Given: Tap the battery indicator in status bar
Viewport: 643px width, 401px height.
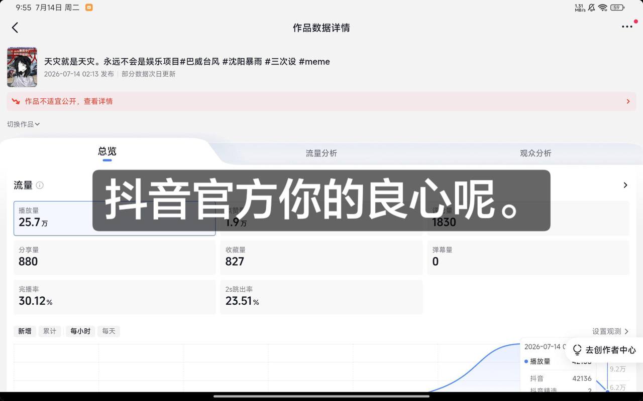Looking at the screenshot, I should (x=617, y=8).
